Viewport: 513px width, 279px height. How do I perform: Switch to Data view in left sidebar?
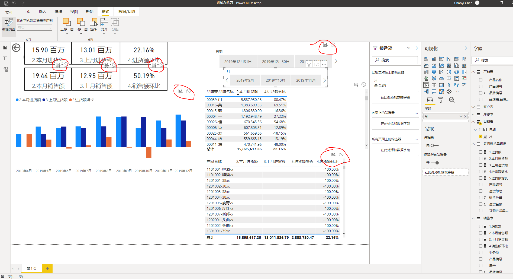click(x=5, y=58)
